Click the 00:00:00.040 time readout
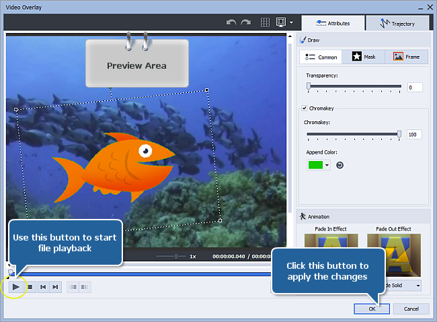437x322 pixels. pos(229,257)
